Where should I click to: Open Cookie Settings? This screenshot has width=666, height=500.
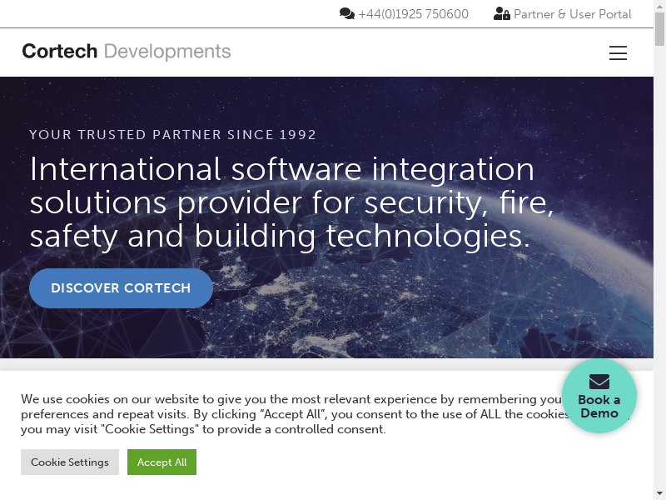click(x=70, y=462)
